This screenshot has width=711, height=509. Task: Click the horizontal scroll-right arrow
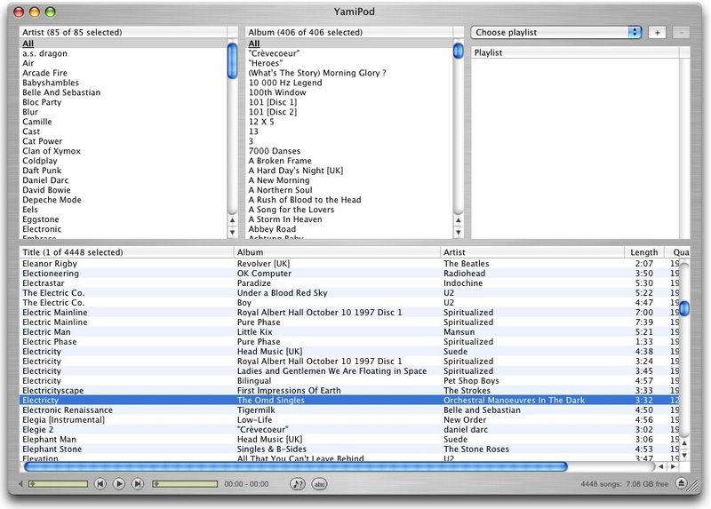pyautogui.click(x=673, y=466)
